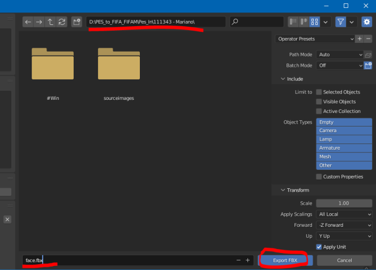
Task: Toggle Mesh object type
Action: pos(344,157)
